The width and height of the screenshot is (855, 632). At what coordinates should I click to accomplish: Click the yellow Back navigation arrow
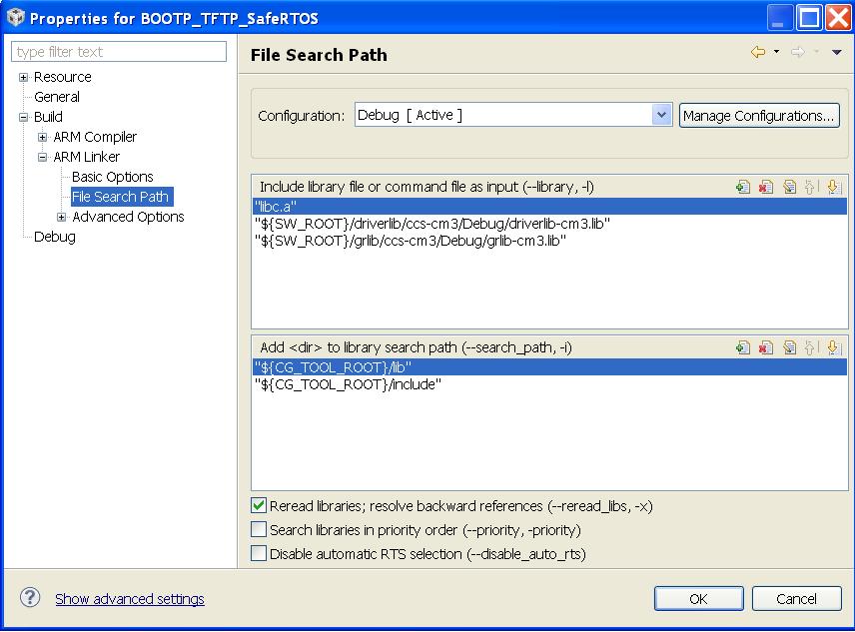758,53
